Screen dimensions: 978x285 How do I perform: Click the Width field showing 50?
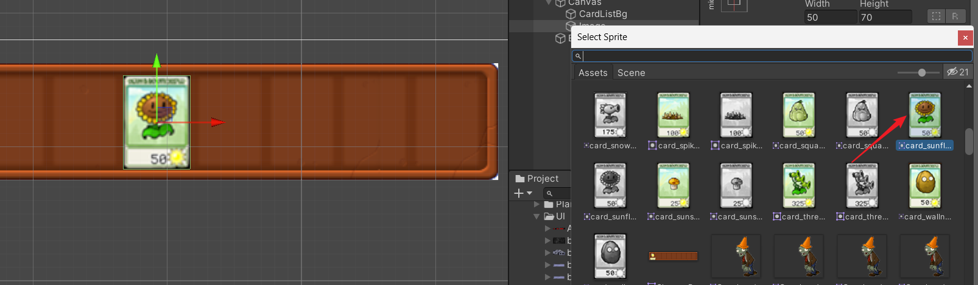point(830,17)
